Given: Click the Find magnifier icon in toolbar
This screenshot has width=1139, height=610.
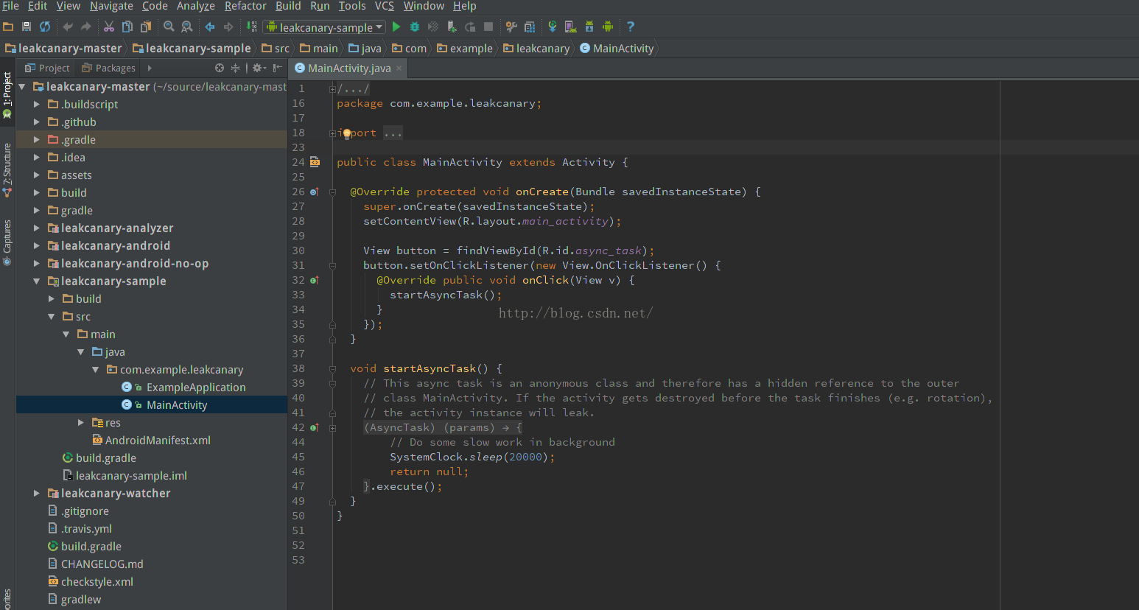Looking at the screenshot, I should point(169,27).
